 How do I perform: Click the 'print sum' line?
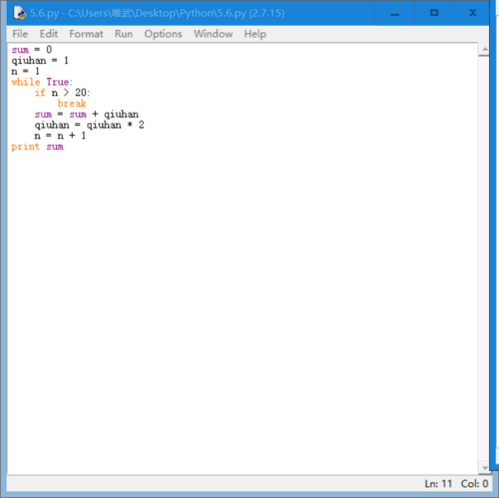[x=37, y=147]
